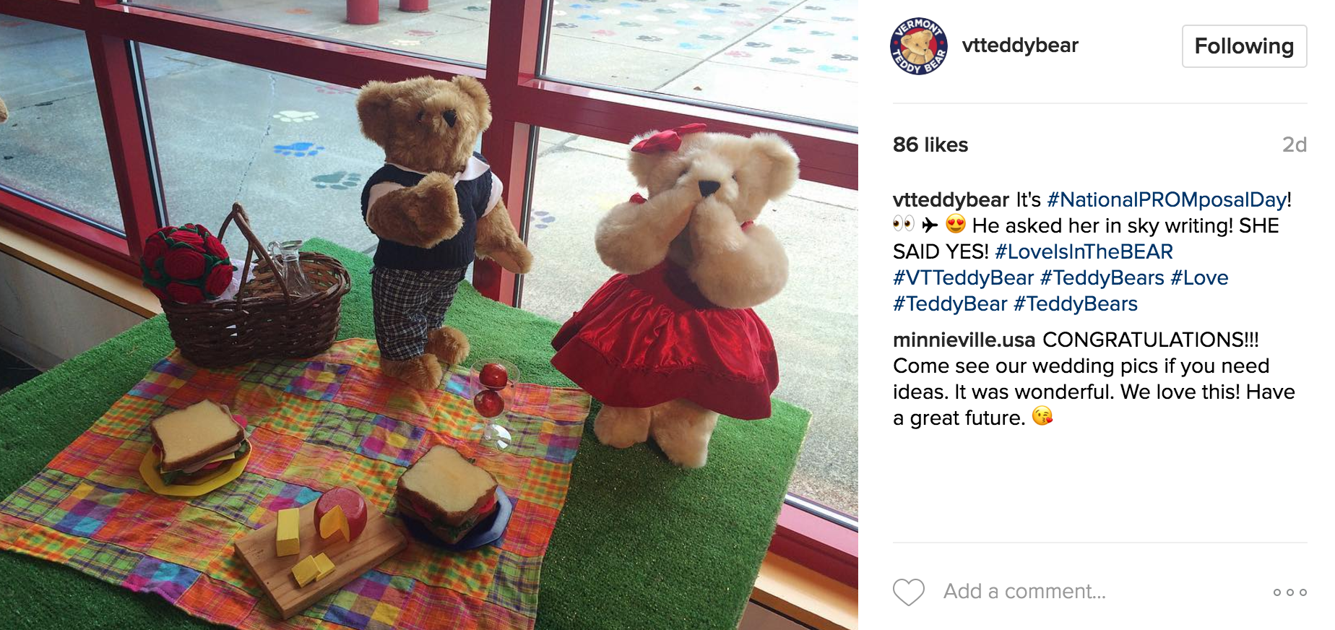View the 86 likes list
Image resolution: width=1335 pixels, height=630 pixels.
tap(930, 144)
